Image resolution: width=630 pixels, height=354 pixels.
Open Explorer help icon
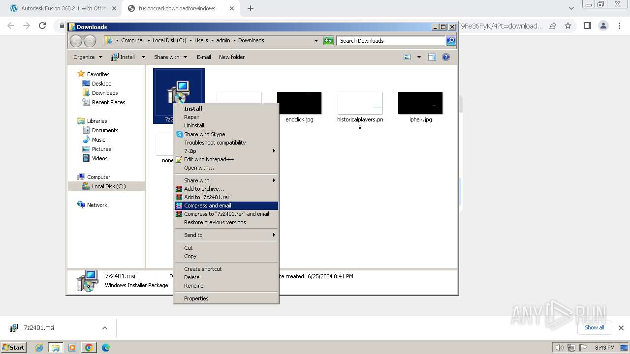446,57
